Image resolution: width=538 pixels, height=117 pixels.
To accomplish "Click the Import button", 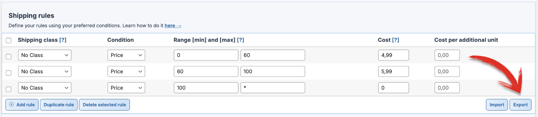I will tap(497, 105).
